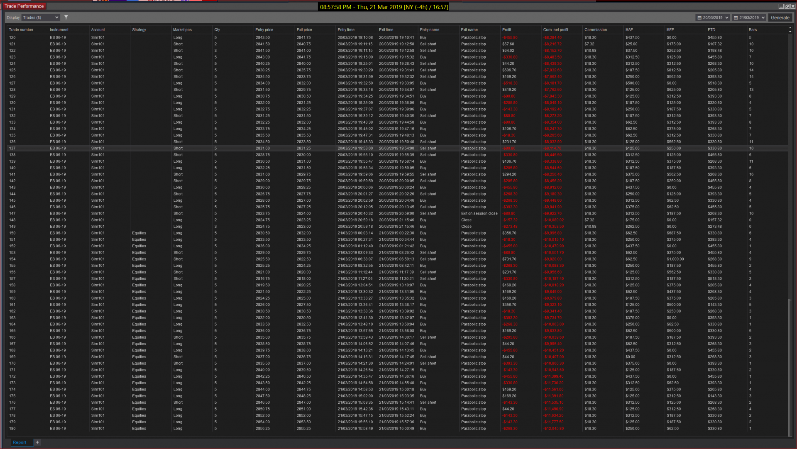Viewport: 797px width, 449px height.
Task: Restore the Trade Performance window
Action: (787, 6)
